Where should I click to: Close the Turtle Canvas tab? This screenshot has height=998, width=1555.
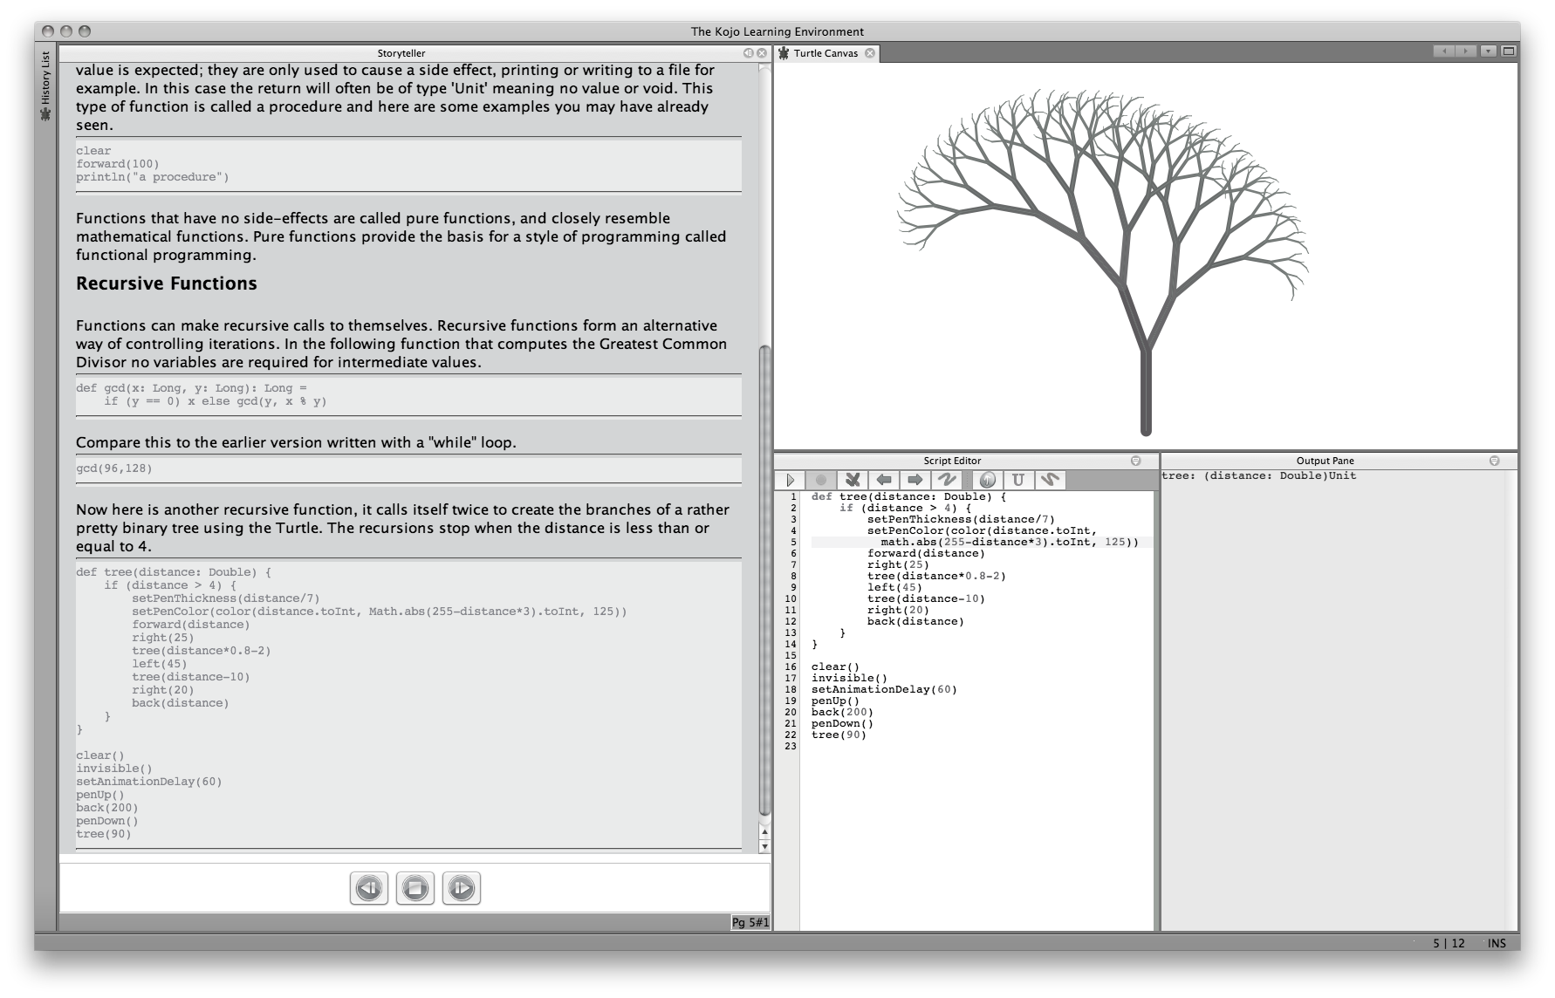[870, 53]
